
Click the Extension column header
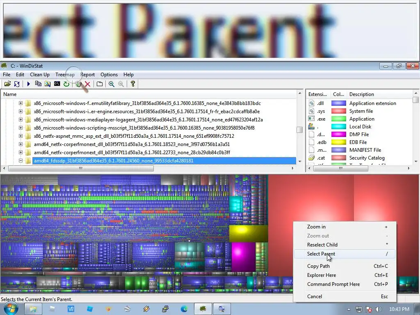point(318,94)
